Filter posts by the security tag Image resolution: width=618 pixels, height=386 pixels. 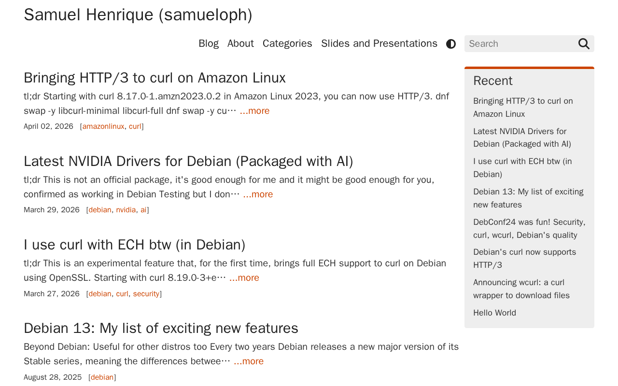[146, 294]
